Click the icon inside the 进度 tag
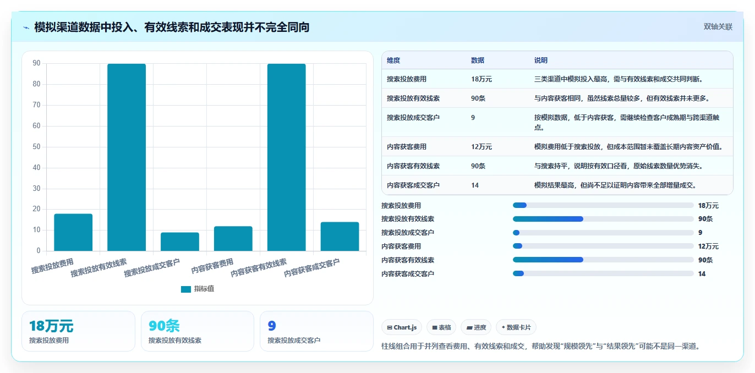 click(469, 328)
